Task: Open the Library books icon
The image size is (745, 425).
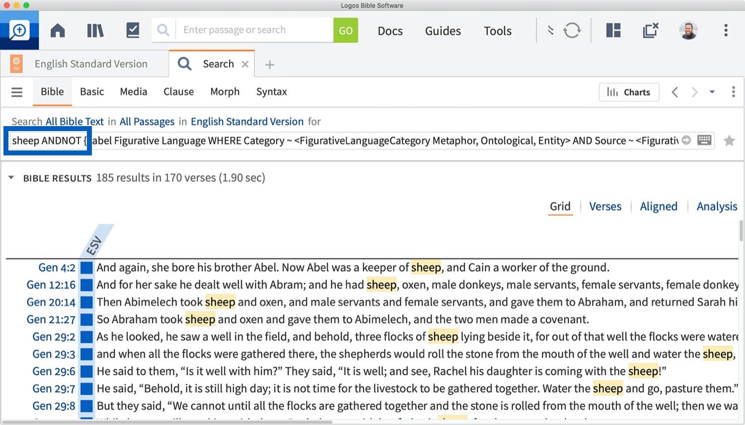Action: 95,31
